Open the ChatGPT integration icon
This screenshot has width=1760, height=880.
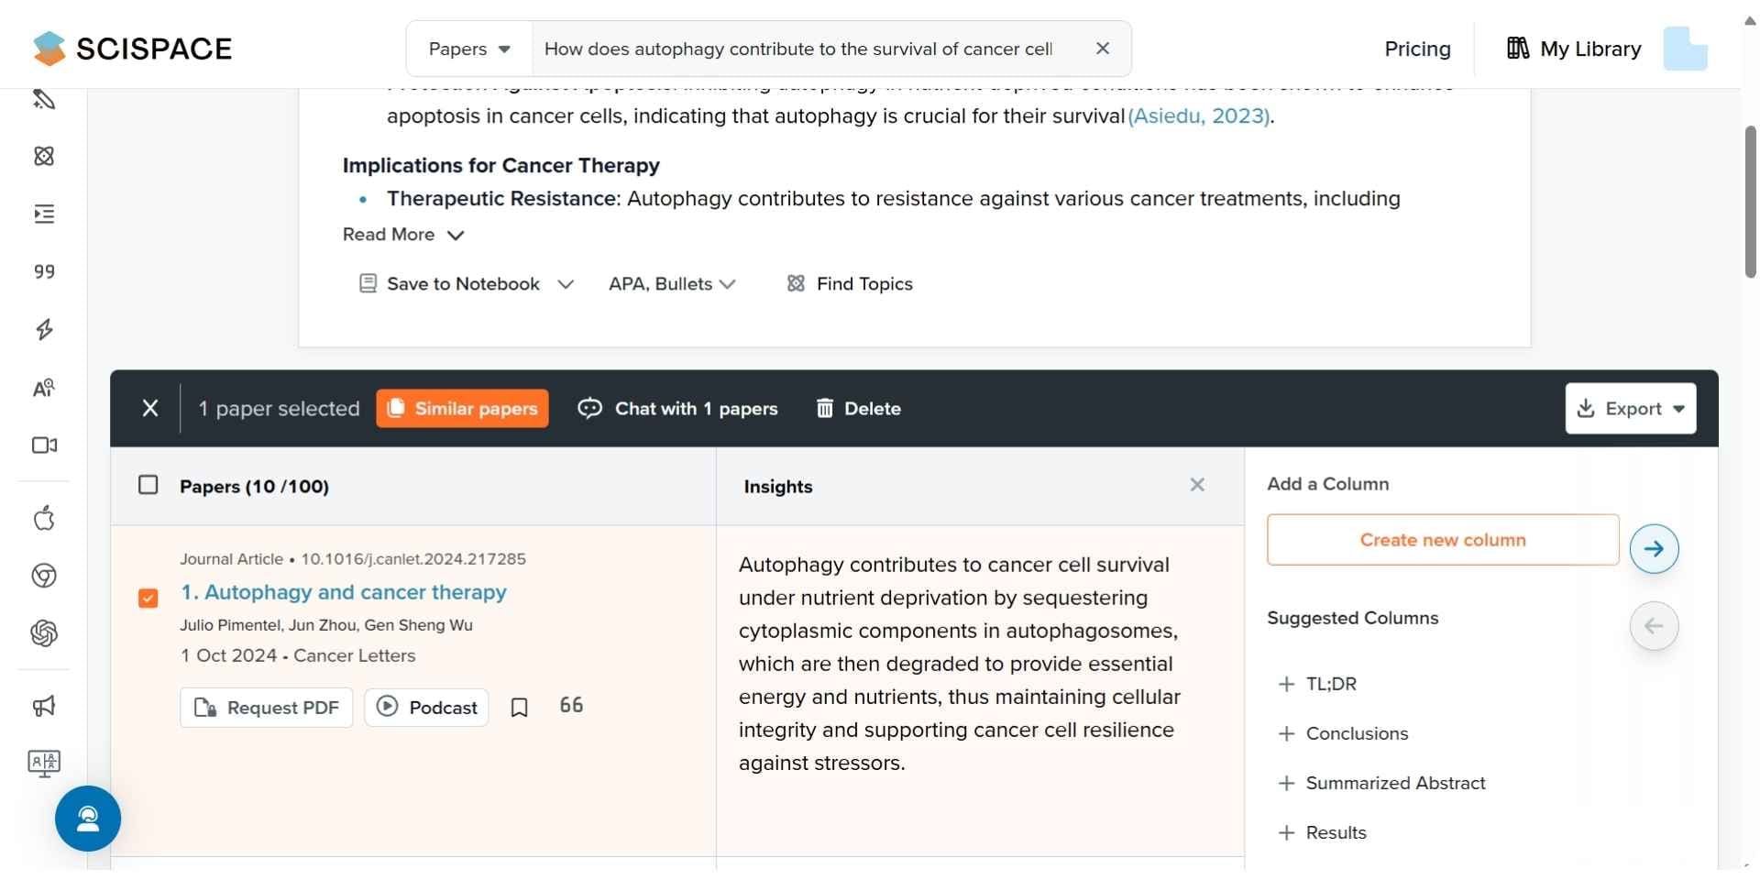pos(43,632)
